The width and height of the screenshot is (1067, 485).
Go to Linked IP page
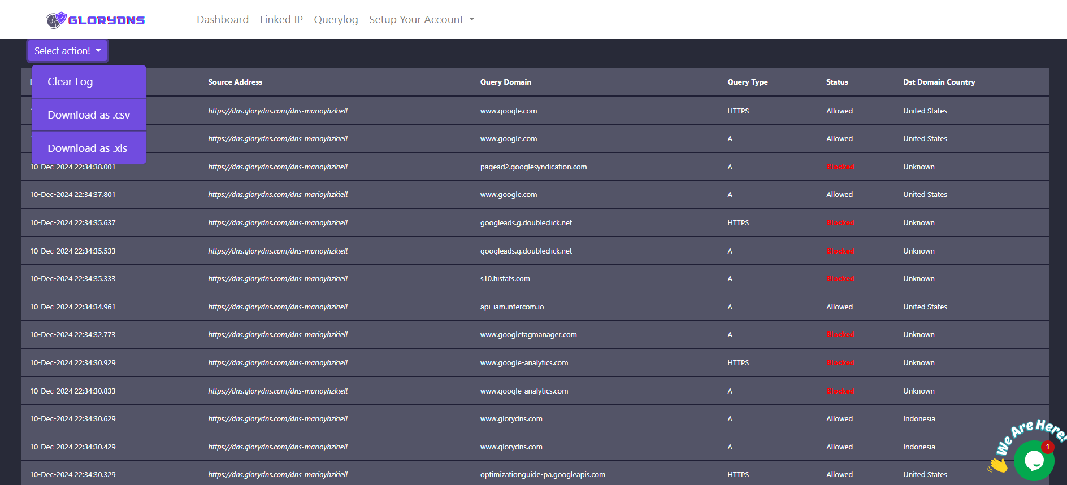[281, 20]
